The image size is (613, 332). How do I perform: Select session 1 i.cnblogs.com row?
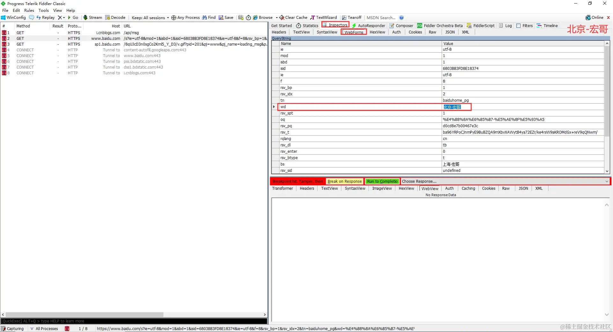pos(134,33)
